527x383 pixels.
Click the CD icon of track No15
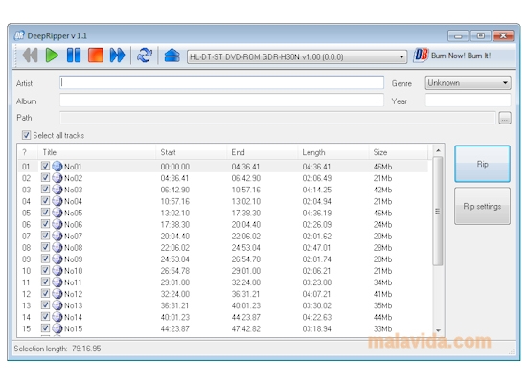click(57, 328)
